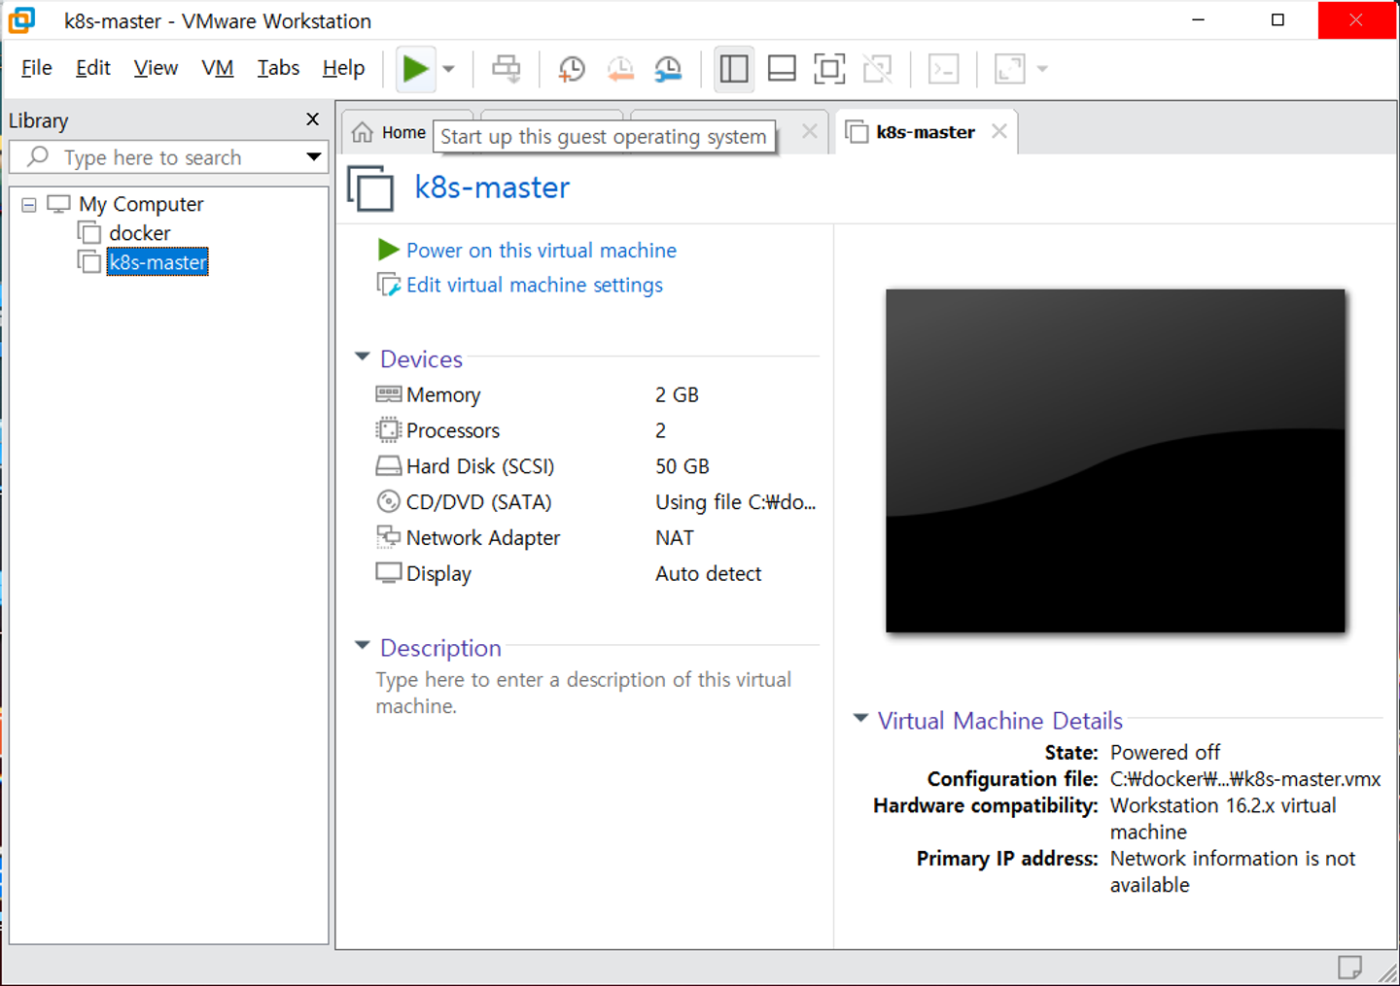Close the tab behind the tooltip

tap(809, 131)
